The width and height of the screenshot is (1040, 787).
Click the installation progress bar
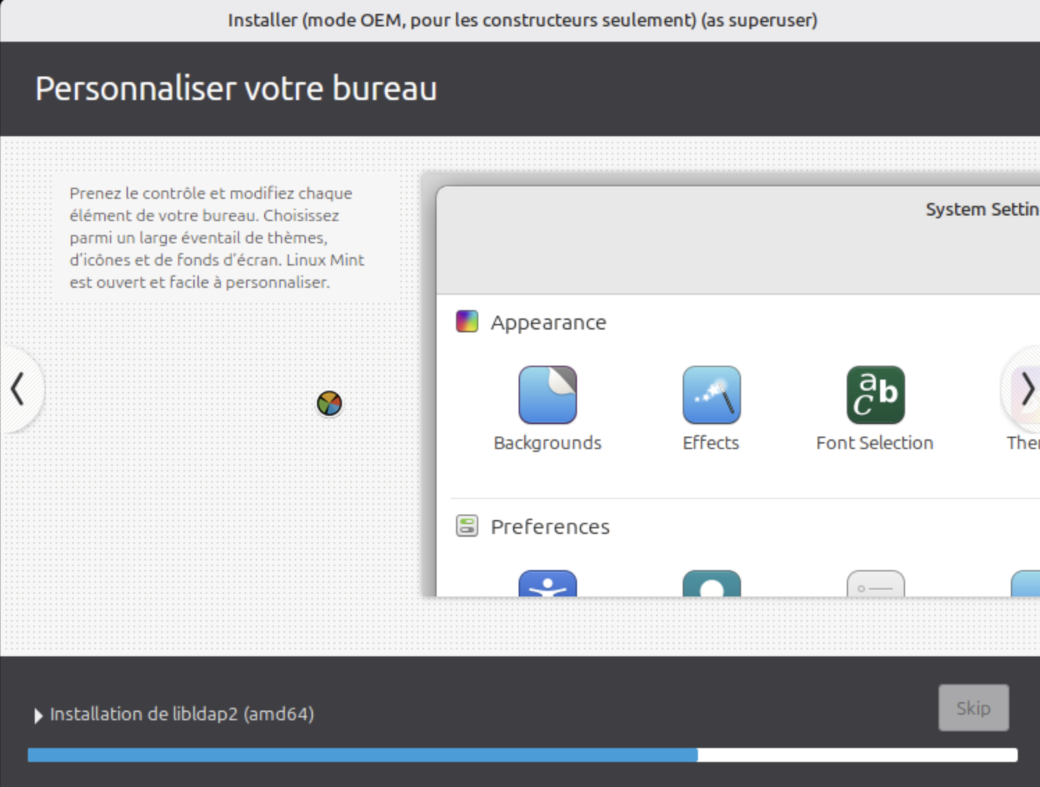pyautogui.click(x=522, y=755)
